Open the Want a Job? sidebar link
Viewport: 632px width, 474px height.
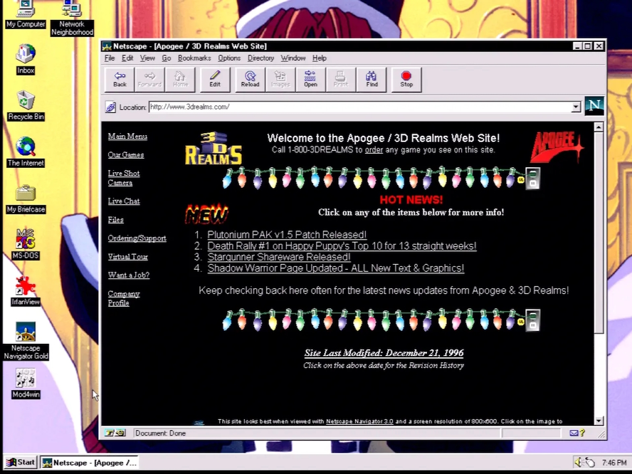click(x=128, y=275)
